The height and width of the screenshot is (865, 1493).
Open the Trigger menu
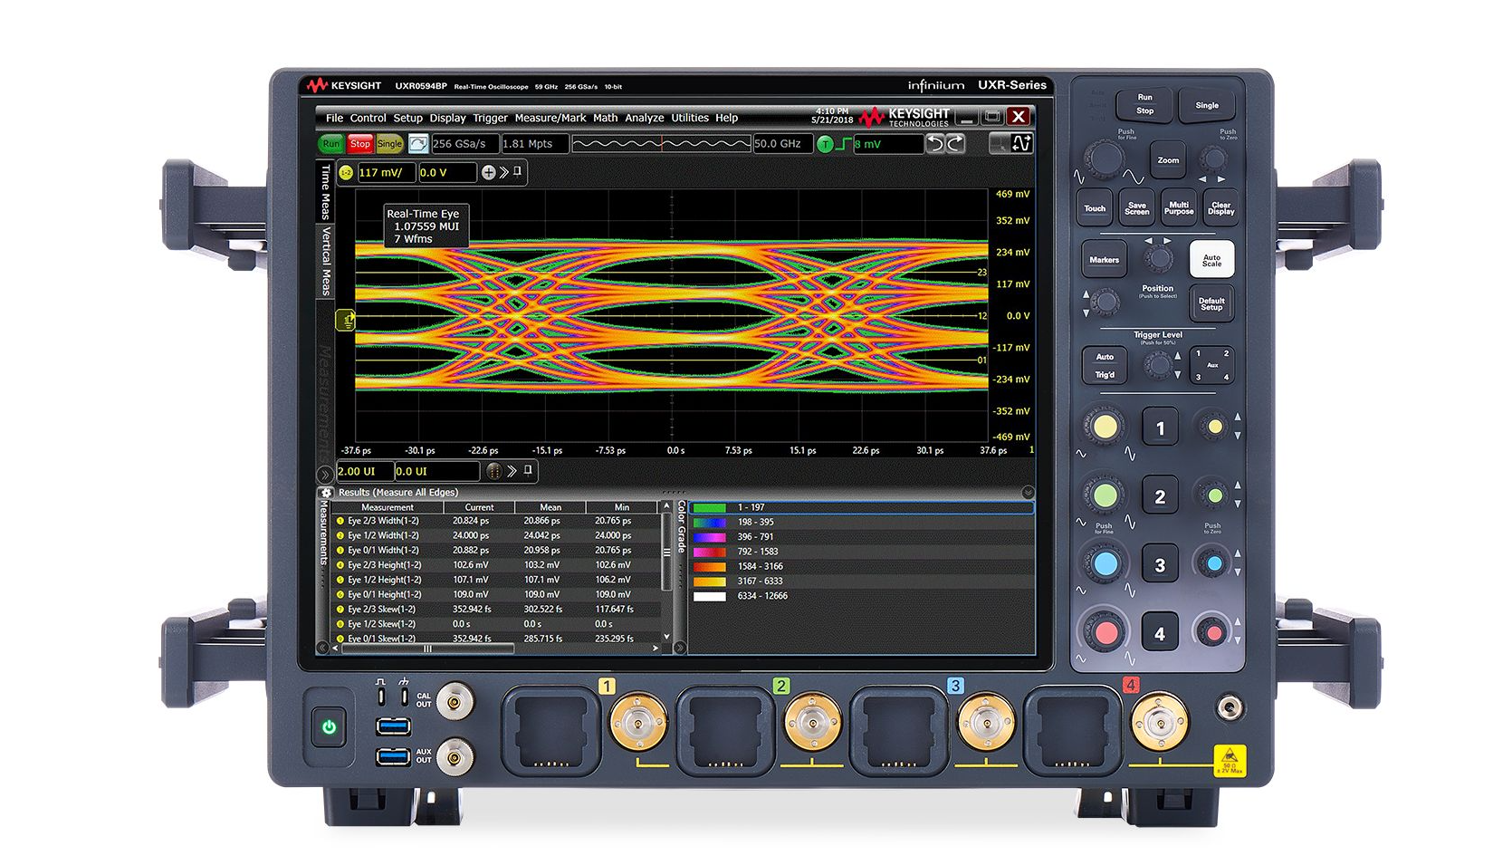pyautogui.click(x=490, y=118)
